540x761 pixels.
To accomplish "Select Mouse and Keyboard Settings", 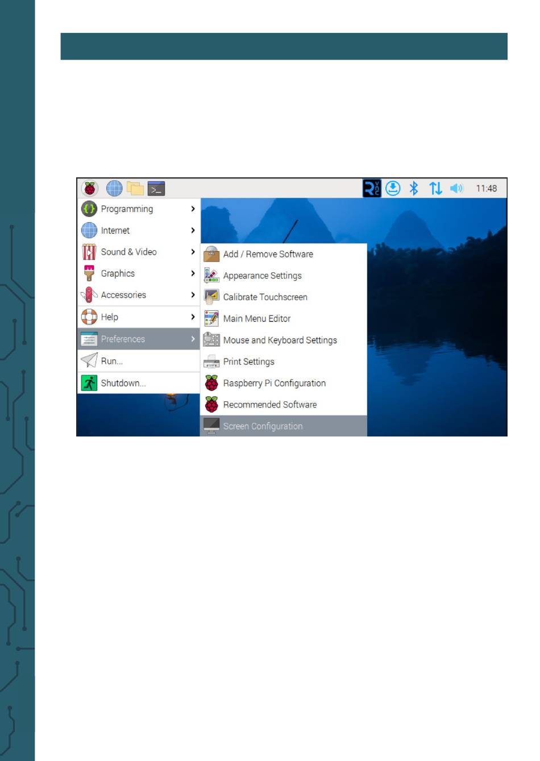I will pyautogui.click(x=284, y=340).
